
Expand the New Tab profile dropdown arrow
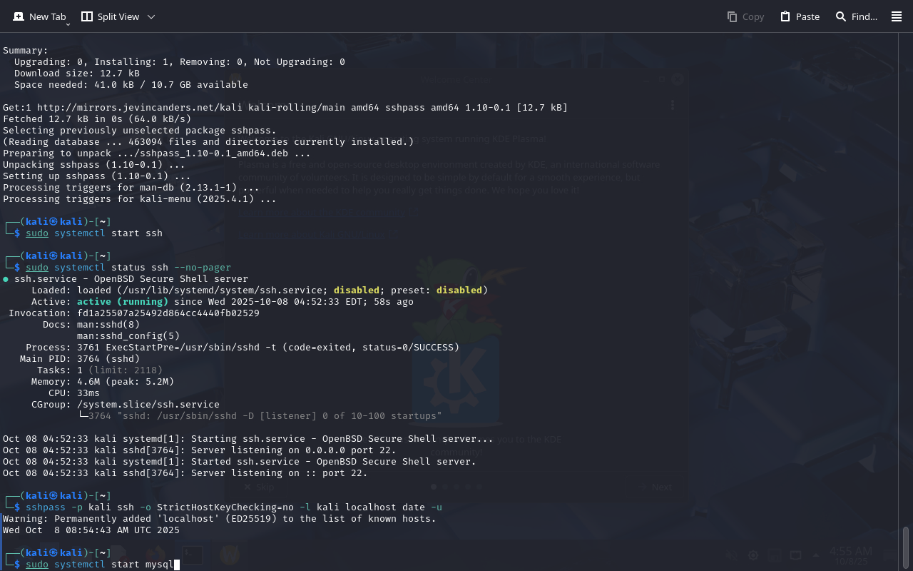68,24
